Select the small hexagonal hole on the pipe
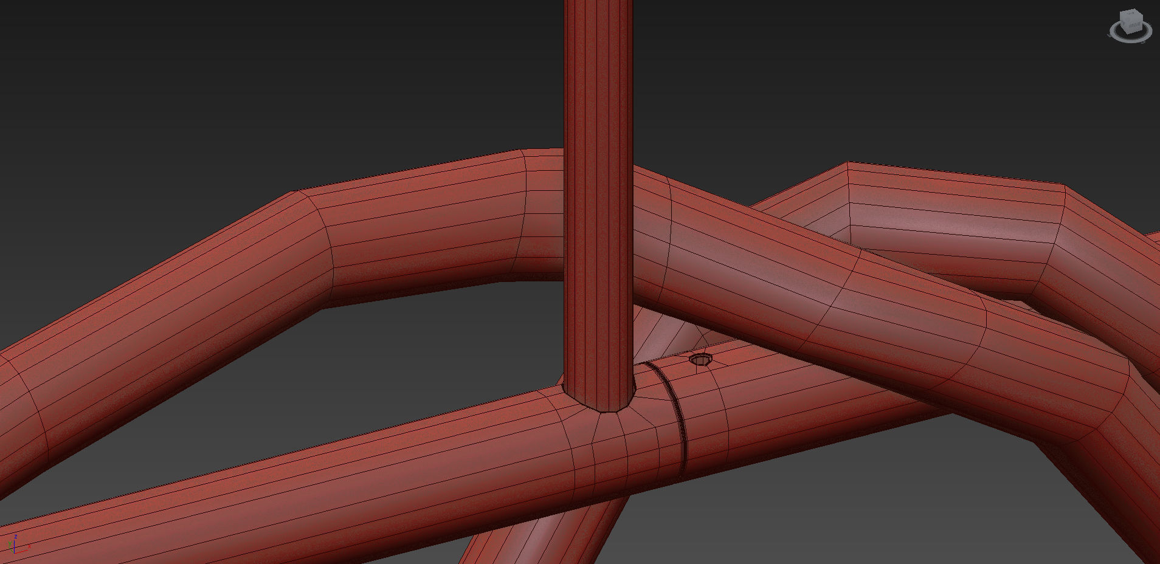The height and width of the screenshot is (564, 1160). click(701, 359)
